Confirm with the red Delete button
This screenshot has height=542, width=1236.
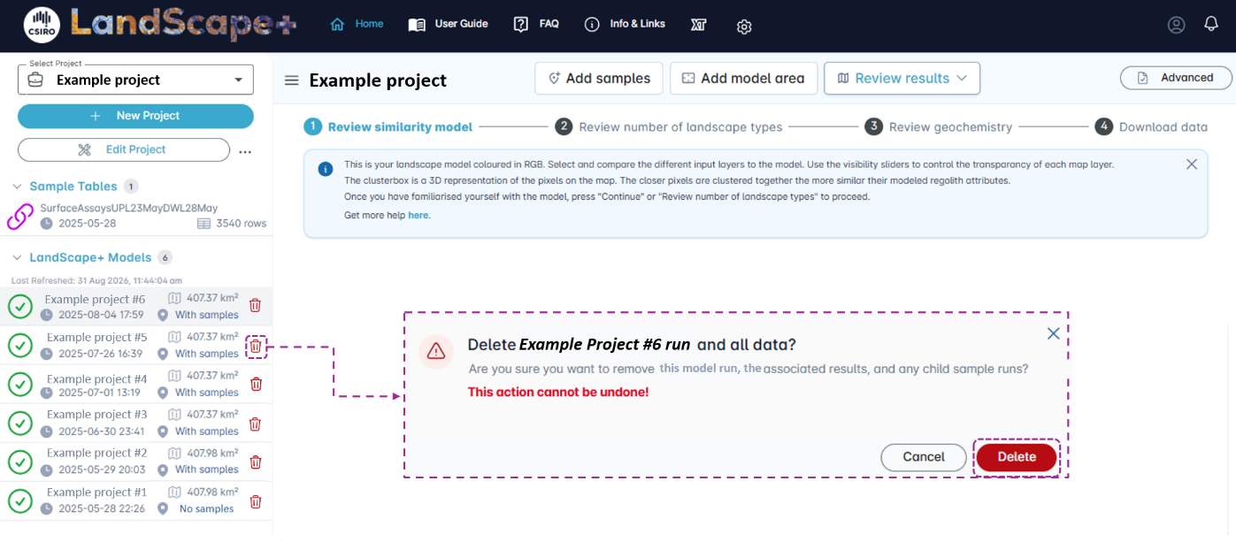click(1017, 457)
